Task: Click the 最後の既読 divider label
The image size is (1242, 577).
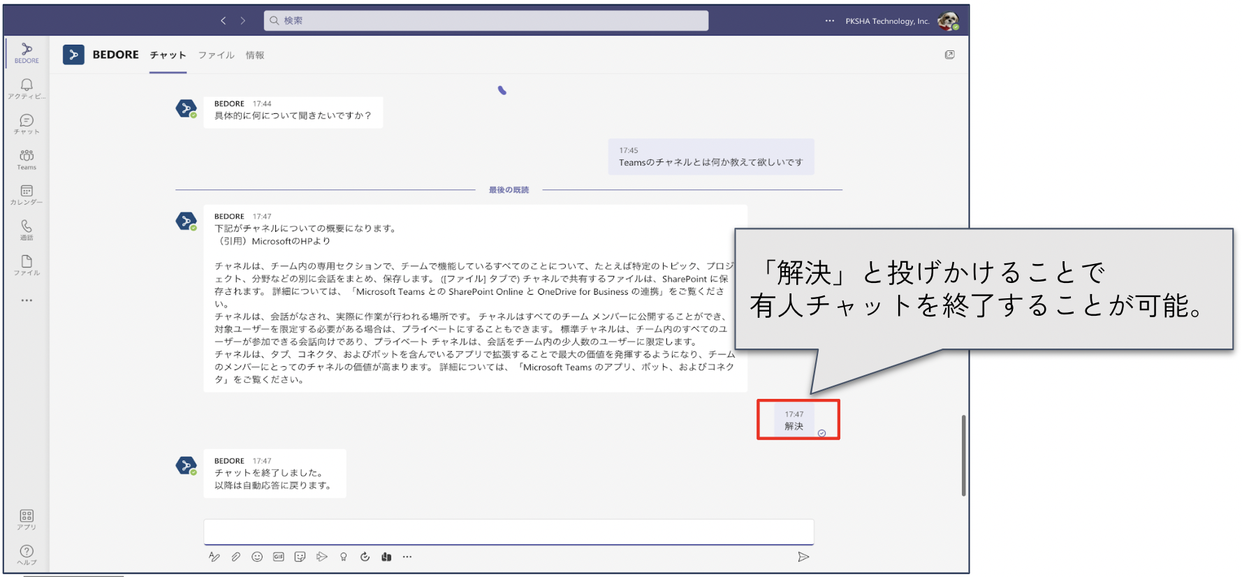Action: [x=509, y=190]
